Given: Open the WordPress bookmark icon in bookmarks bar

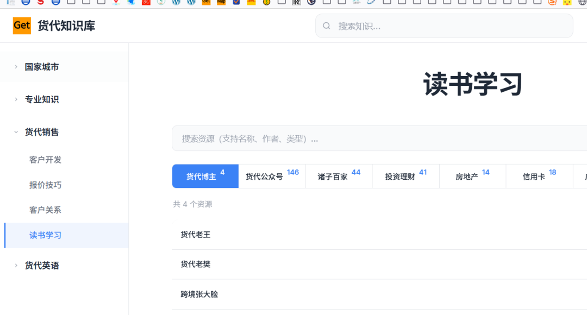Looking at the screenshot, I should [177, 3].
